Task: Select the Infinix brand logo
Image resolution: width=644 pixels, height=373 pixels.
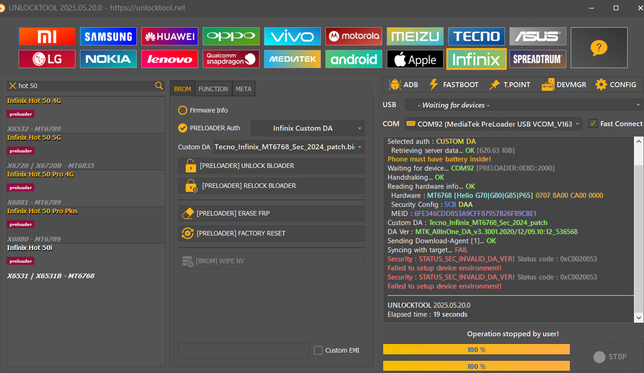Action: (476, 59)
